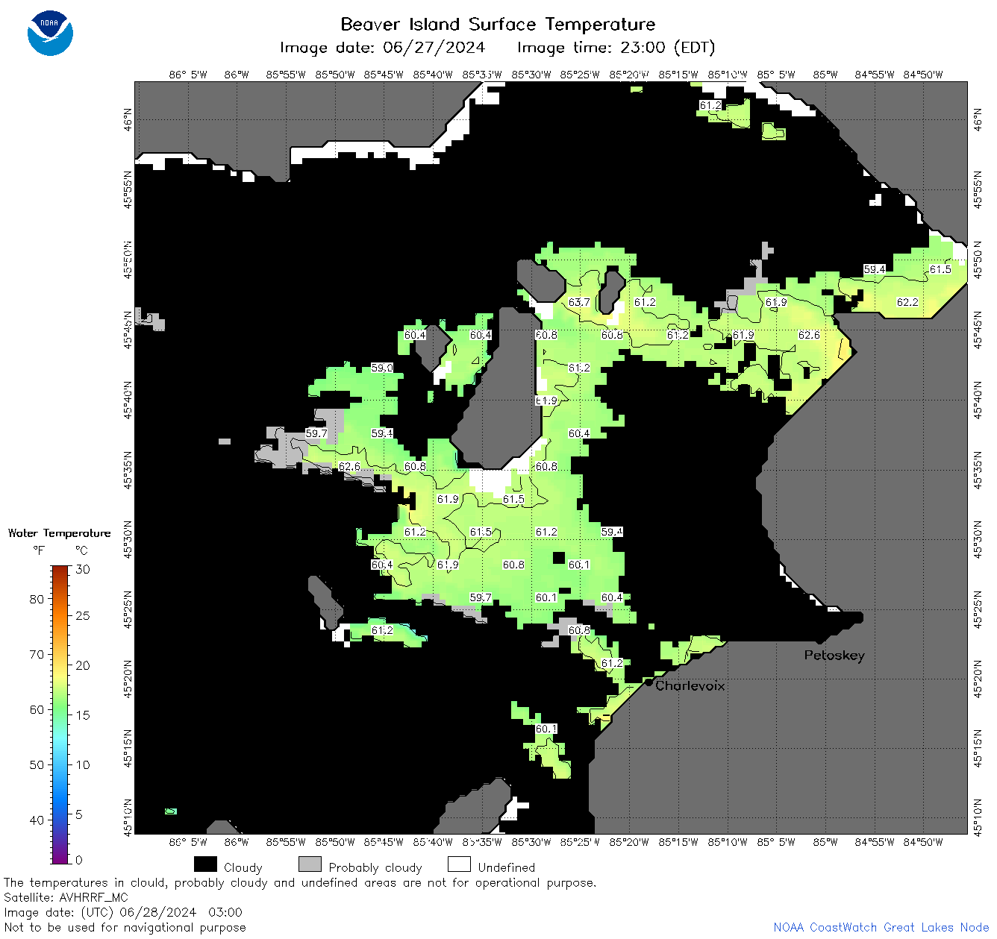The width and height of the screenshot is (997, 939).
Task: Click the 20 Celsius scale tick label
Action: pyautogui.click(x=83, y=665)
